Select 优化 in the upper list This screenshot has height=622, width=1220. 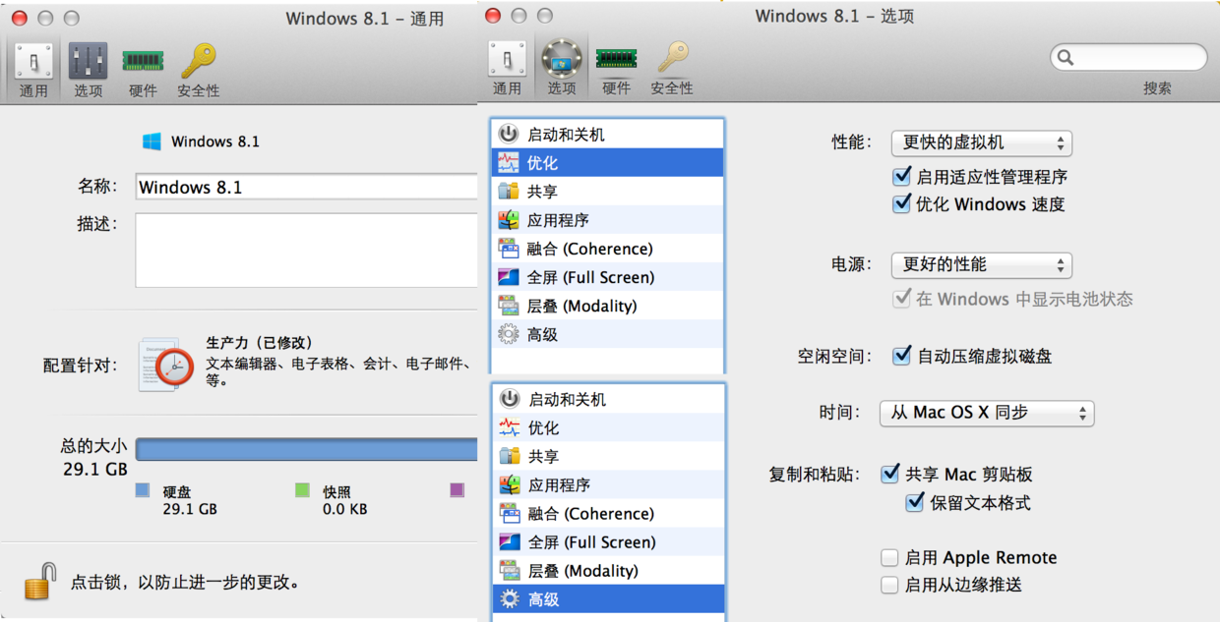coord(607,163)
